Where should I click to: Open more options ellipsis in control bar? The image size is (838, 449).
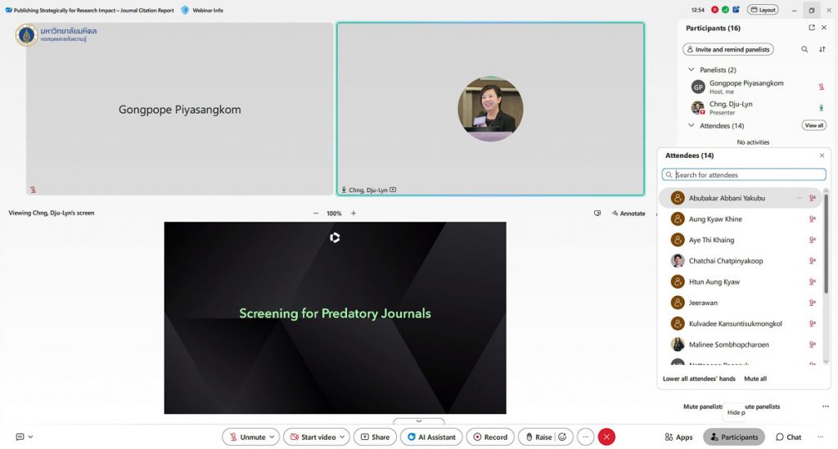click(x=584, y=437)
